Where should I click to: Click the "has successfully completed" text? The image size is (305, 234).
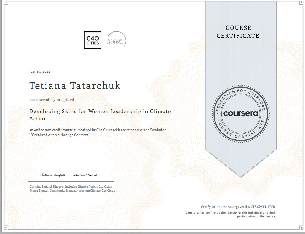(52, 100)
